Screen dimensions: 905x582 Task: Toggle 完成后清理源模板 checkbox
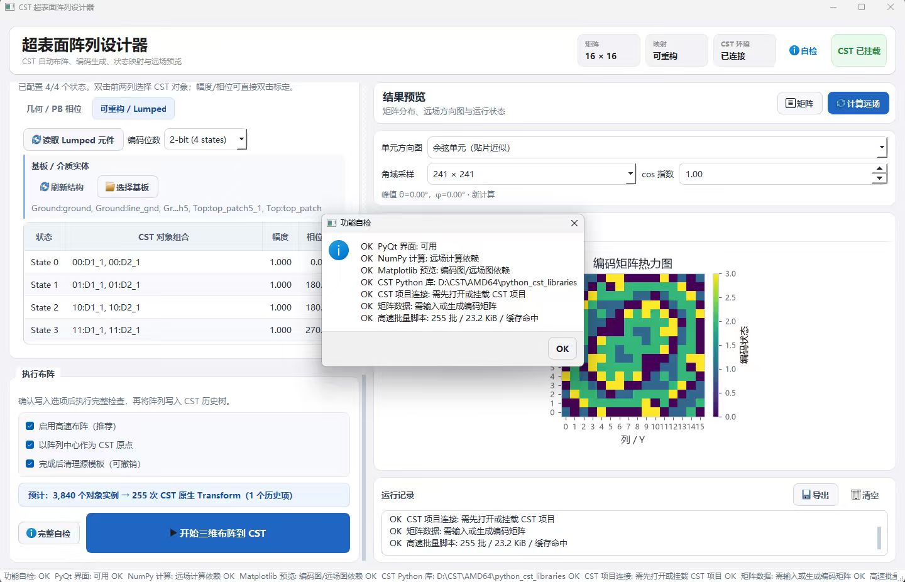(x=30, y=464)
